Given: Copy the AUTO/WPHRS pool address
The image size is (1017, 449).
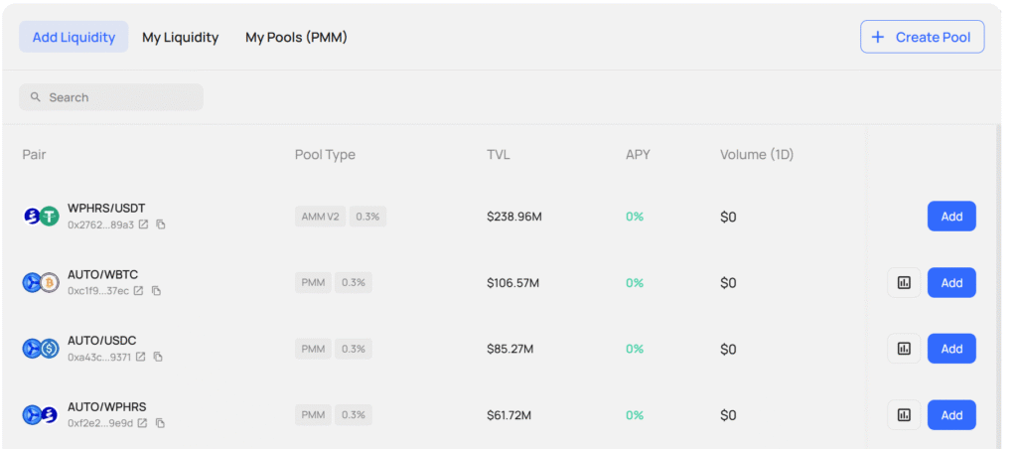Looking at the screenshot, I should (x=160, y=423).
